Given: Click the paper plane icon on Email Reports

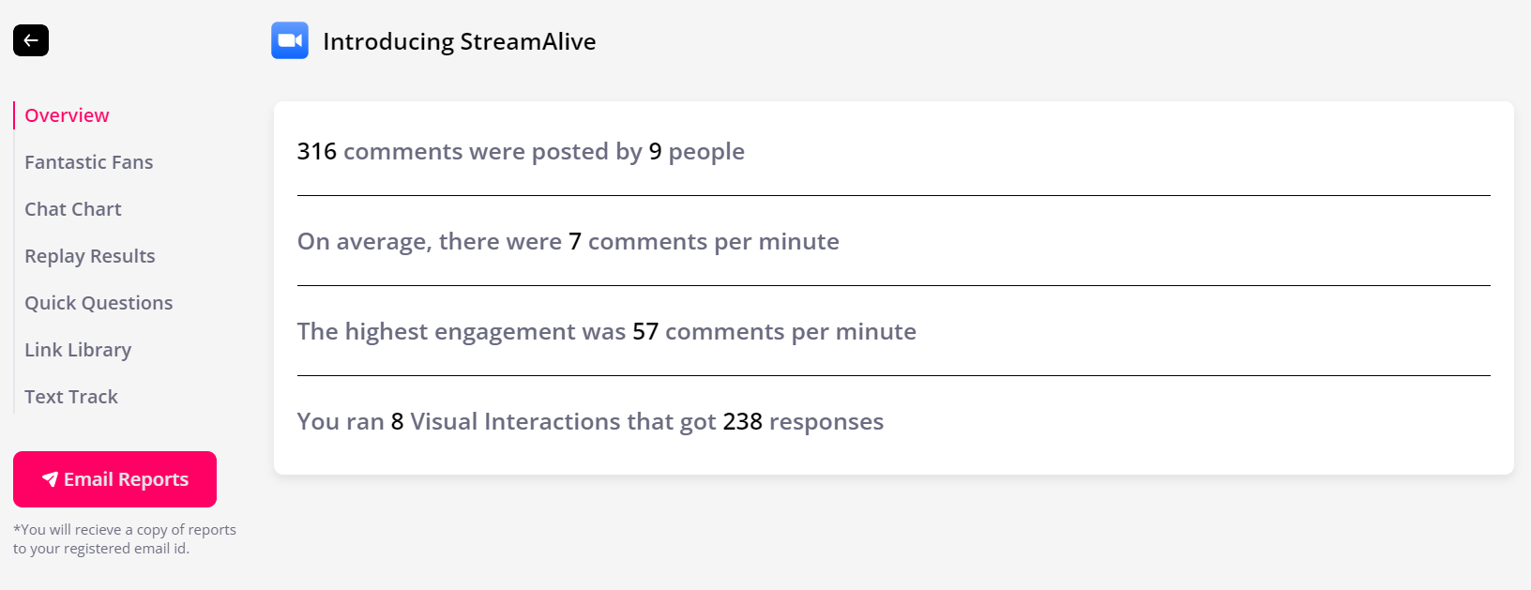Looking at the screenshot, I should pyautogui.click(x=50, y=479).
